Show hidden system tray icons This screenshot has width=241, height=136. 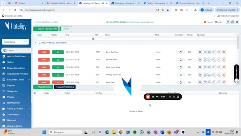tap(198, 132)
